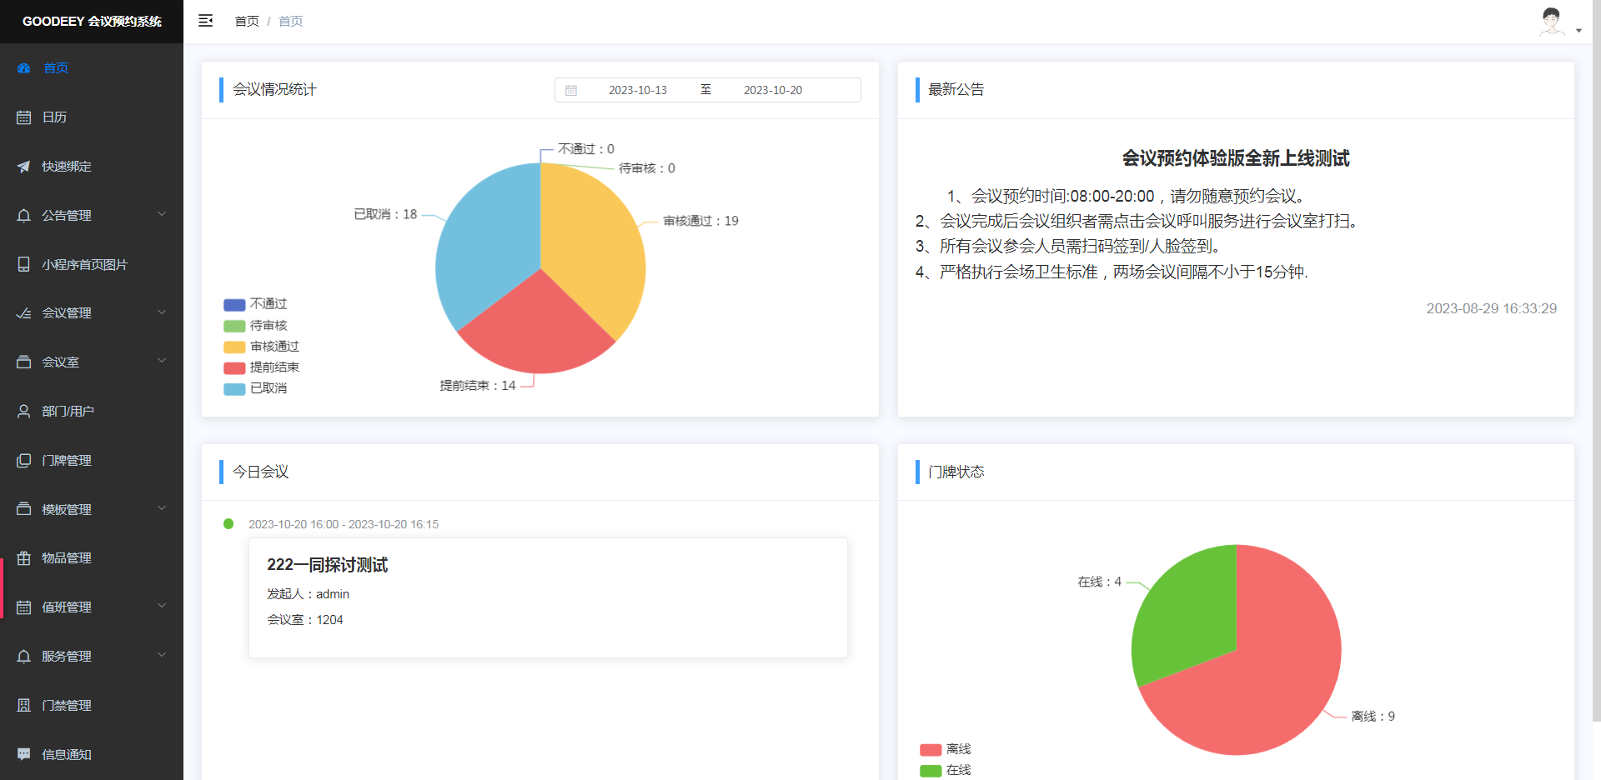Image resolution: width=1601 pixels, height=780 pixels.
Task: Open the user avatar dropdown
Action: tap(1558, 22)
